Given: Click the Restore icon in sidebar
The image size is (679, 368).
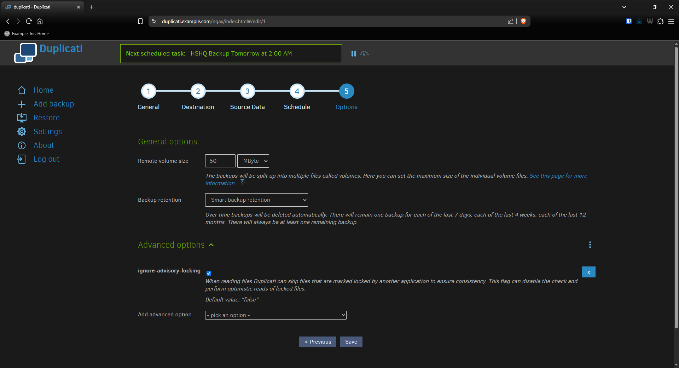Looking at the screenshot, I should (x=22, y=118).
